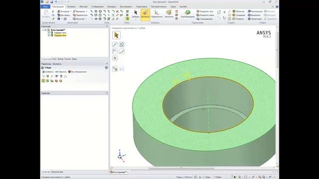This screenshot has height=179, width=319.
Task: Click the highlighted first pull option icon
Action: (x=43, y=81)
